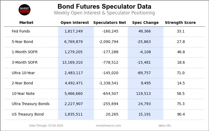Select the Ultra 10-Year row label
This screenshot has height=131, width=209.
tap(23, 73)
